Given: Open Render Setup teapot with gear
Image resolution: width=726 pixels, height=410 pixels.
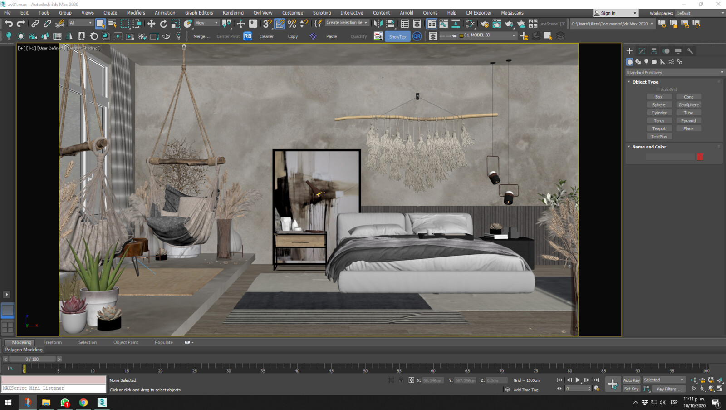Looking at the screenshot, I should click(x=485, y=24).
